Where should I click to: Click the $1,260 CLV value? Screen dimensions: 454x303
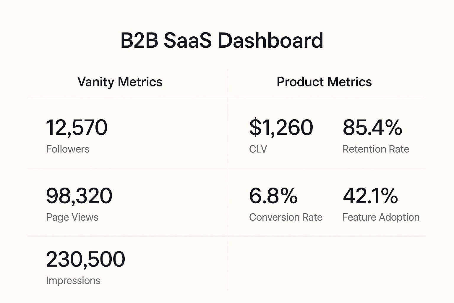(x=281, y=128)
